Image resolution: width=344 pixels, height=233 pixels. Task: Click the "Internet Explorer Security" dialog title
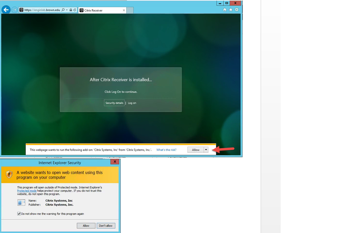pyautogui.click(x=60, y=163)
